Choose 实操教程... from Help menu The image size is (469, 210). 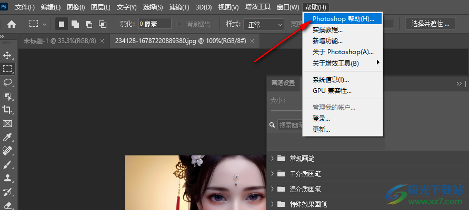coord(343,30)
